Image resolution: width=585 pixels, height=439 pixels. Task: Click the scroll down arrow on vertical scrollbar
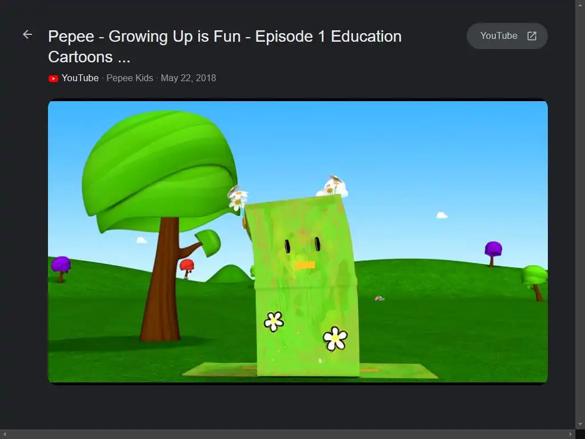(x=580, y=425)
